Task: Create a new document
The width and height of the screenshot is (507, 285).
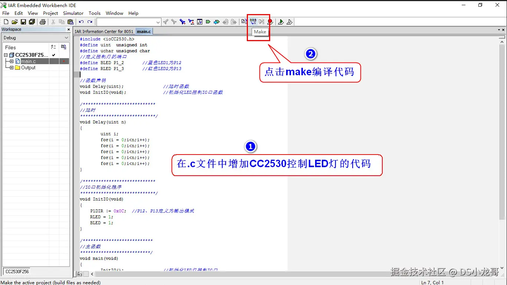Action: [6, 21]
